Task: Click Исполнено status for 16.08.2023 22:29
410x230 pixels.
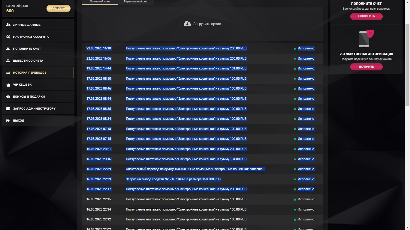Action: click(306, 179)
